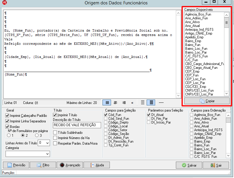
Task: Select 2 forms per page
Action: [23, 135]
